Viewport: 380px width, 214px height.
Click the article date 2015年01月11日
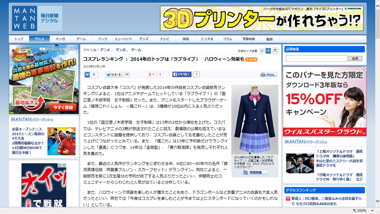[x=94, y=66]
